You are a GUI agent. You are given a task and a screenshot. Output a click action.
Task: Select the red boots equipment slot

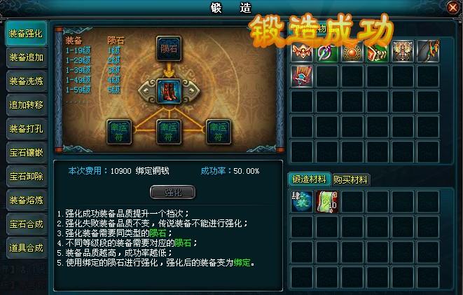click(169, 91)
